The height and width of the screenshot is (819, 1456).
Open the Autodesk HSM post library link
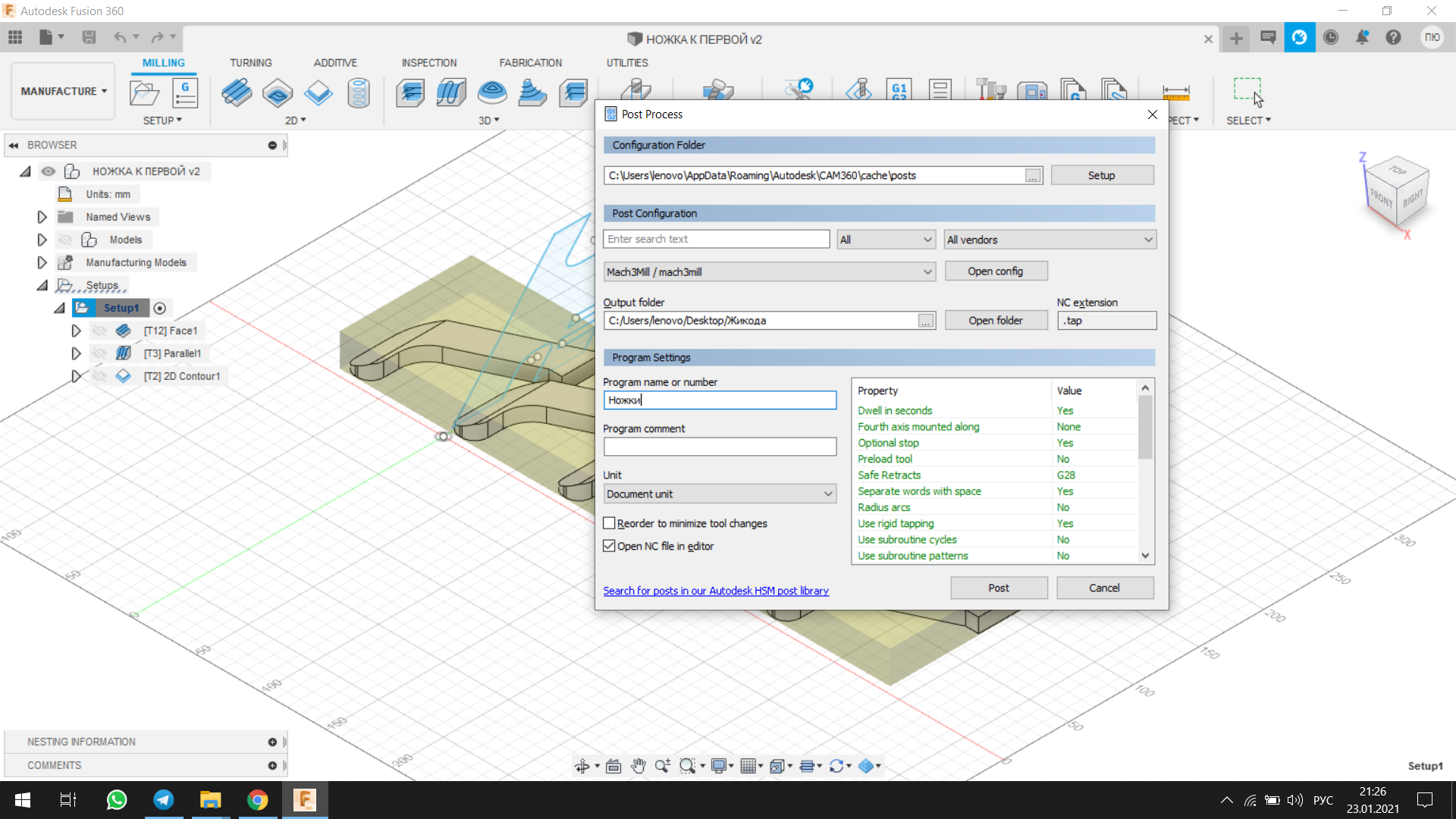click(716, 591)
